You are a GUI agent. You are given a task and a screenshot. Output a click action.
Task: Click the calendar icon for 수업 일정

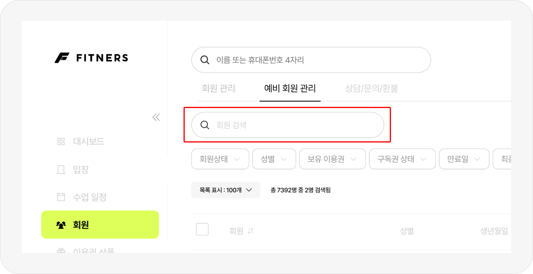click(x=61, y=197)
